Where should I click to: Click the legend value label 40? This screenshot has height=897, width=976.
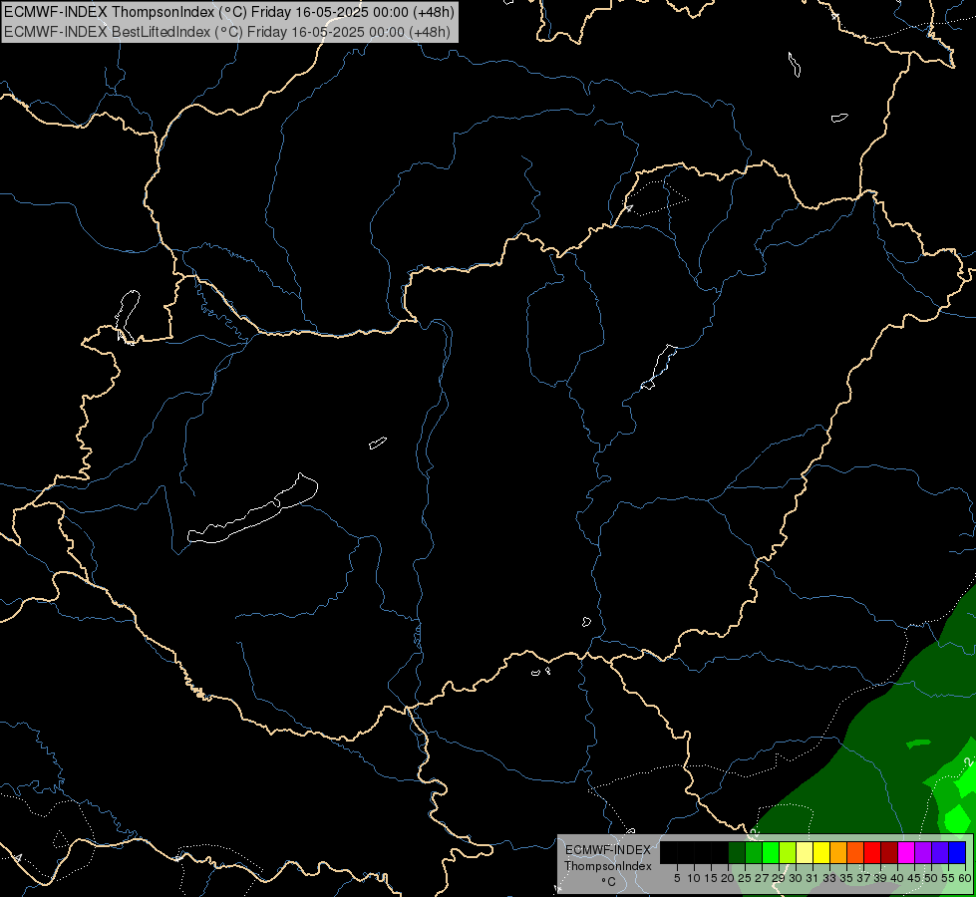click(x=896, y=878)
